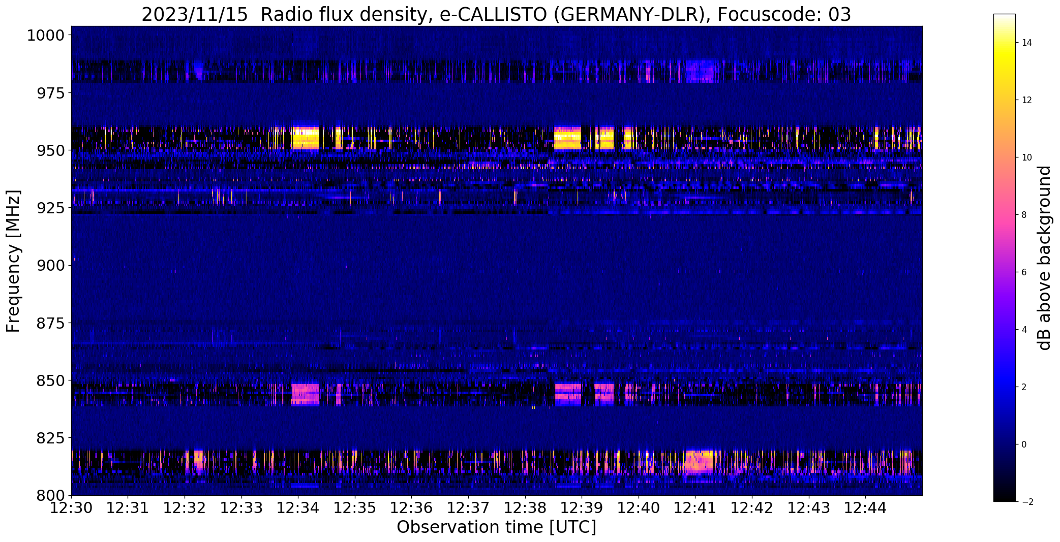Click the colorbar tick value 12
This screenshot has height=542, width=1060.
point(1027,100)
